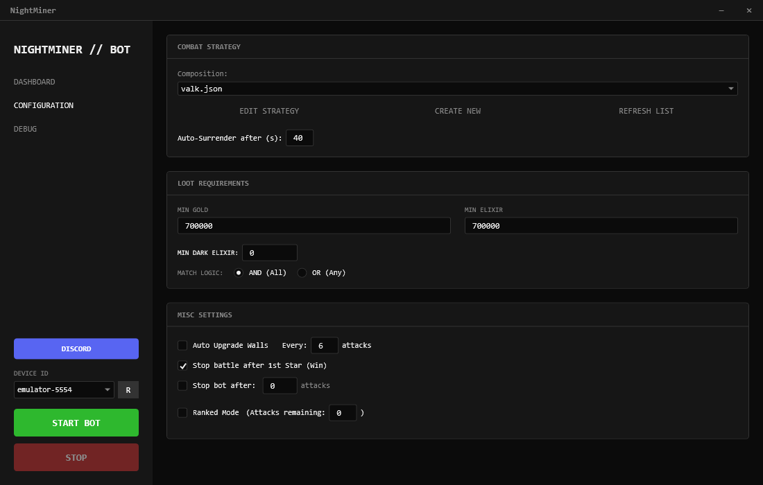
Task: Click the red Stop button
Action: coord(76,457)
